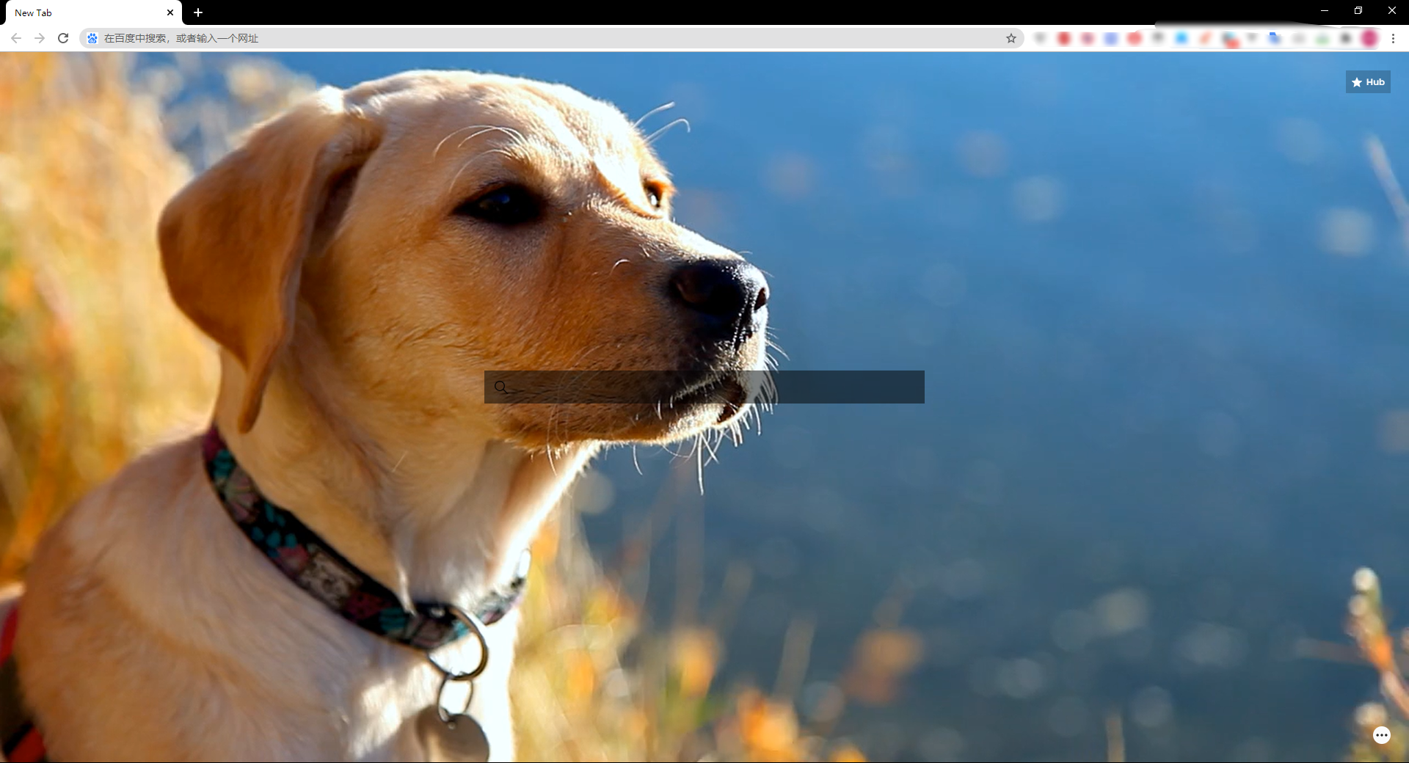Open a new tab with plus button

point(198,12)
